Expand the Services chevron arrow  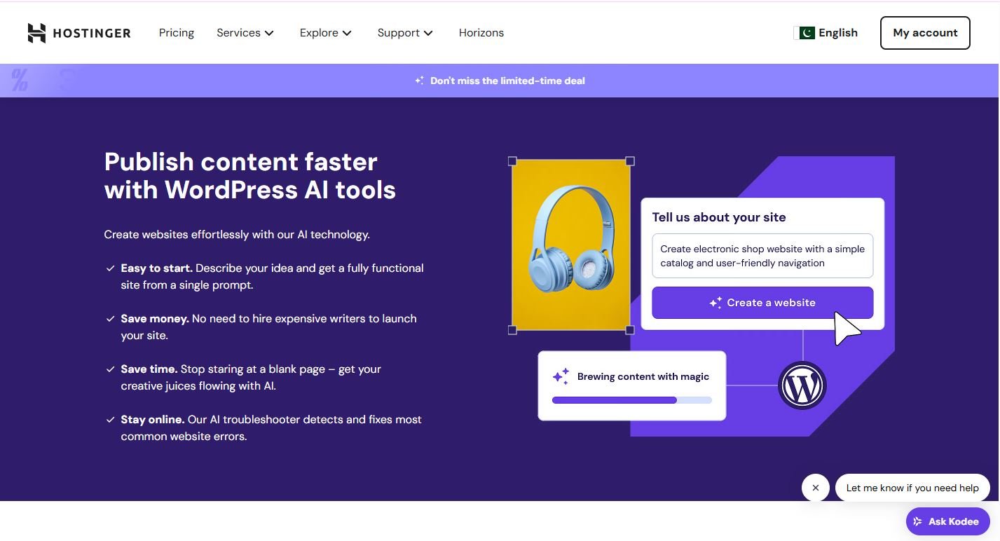pyautogui.click(x=269, y=33)
